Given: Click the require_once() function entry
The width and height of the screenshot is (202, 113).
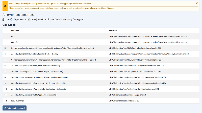Looking at the screenshot, I should 17,101.
